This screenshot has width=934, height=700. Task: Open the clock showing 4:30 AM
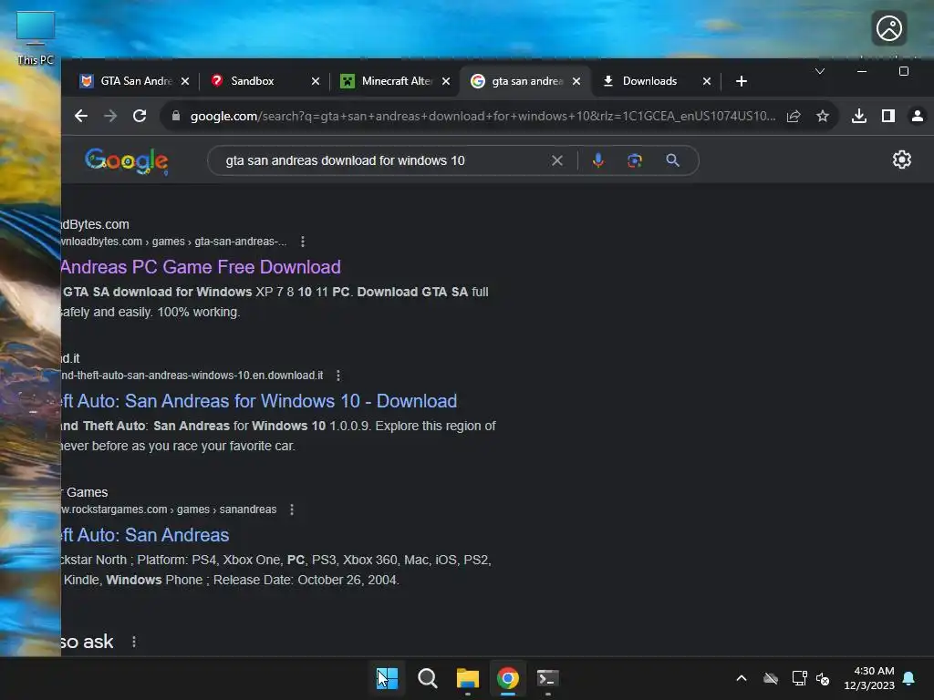point(869,678)
